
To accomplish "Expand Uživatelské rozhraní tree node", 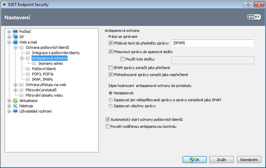I will pyautogui.click(x=9, y=111).
